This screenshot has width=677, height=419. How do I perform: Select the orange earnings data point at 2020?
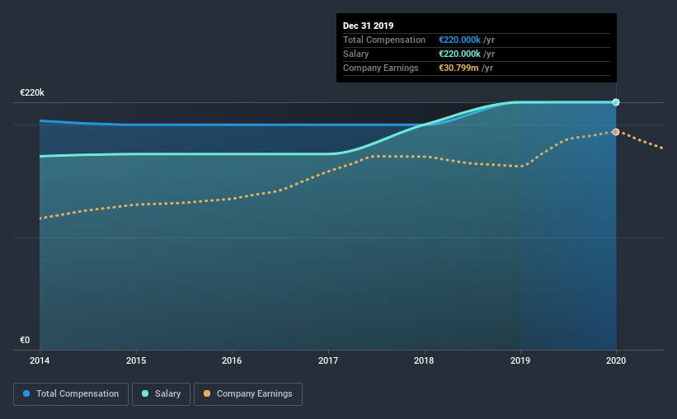point(616,132)
